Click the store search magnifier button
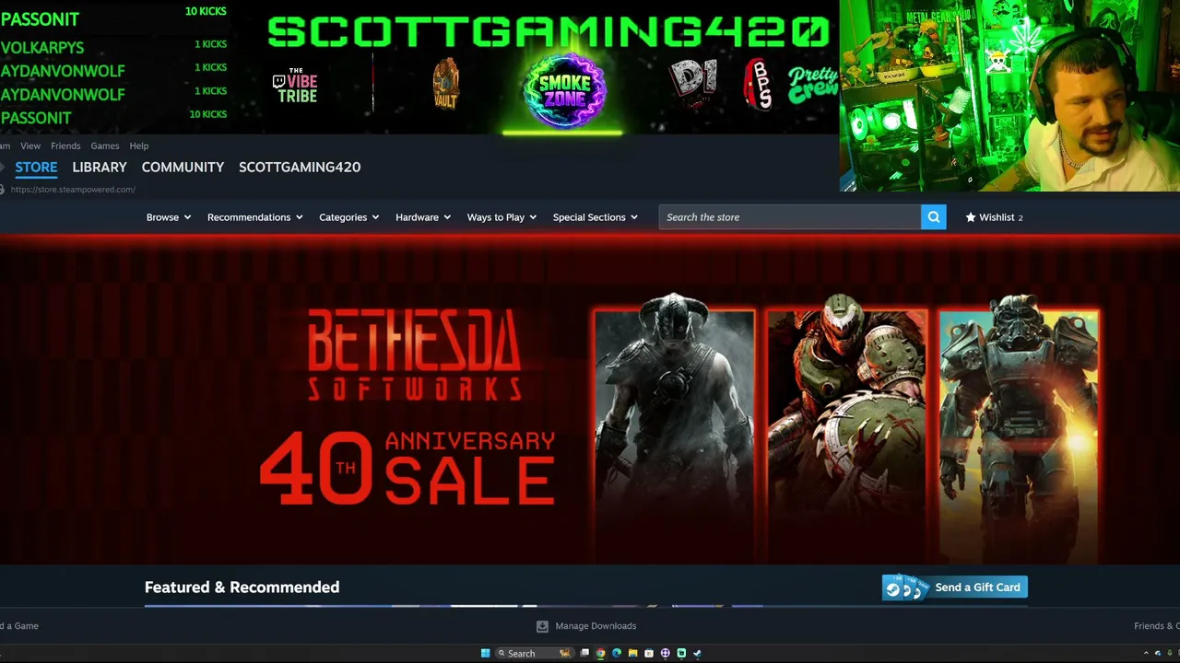This screenshot has height=663, width=1180. [x=934, y=217]
